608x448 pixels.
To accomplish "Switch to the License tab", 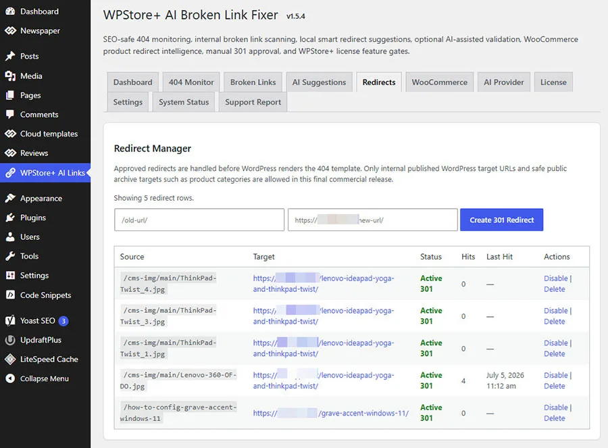I will 553,82.
